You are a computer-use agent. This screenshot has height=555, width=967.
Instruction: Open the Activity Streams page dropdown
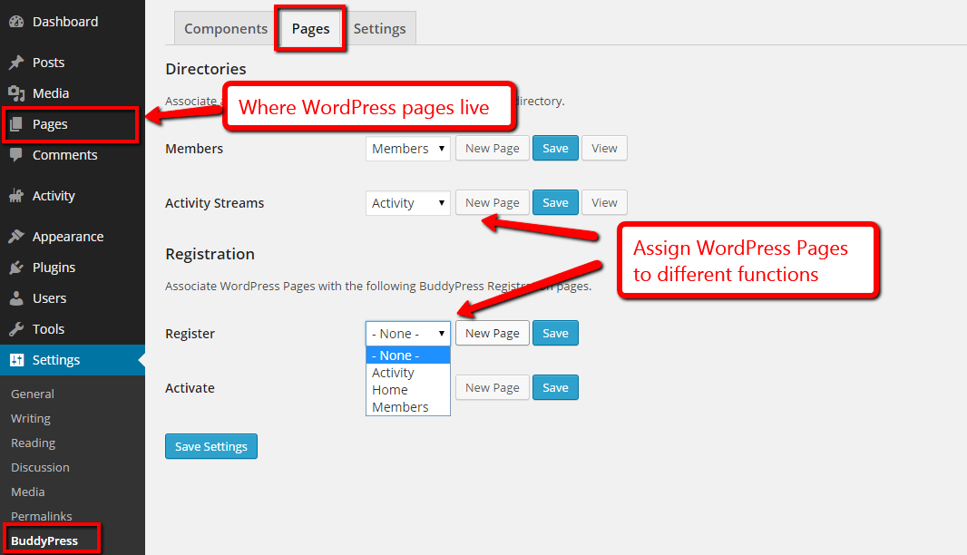click(408, 203)
